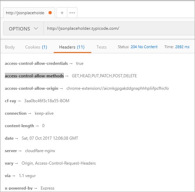Click the orange unsaved-changes dot on tab
The width and height of the screenshot is (195, 192).
click(50, 13)
